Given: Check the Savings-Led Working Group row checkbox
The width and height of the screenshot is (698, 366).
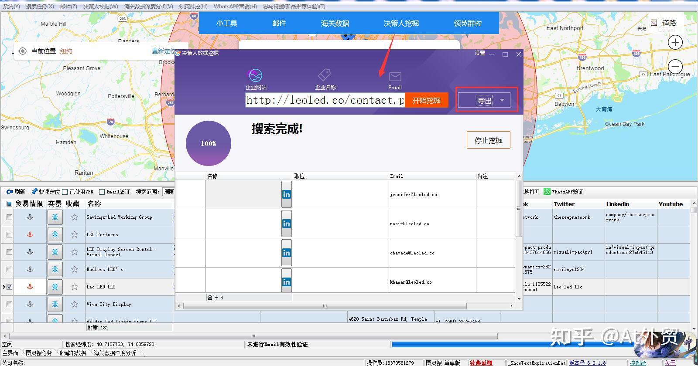Looking at the screenshot, I should pos(9,217).
